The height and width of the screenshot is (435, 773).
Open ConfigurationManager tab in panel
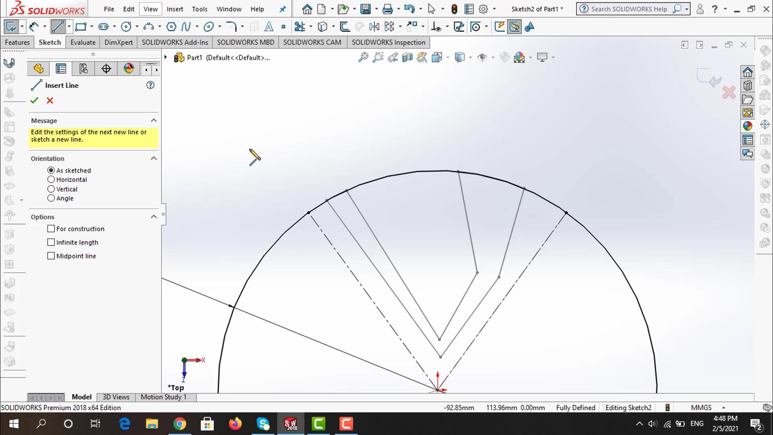(x=83, y=69)
